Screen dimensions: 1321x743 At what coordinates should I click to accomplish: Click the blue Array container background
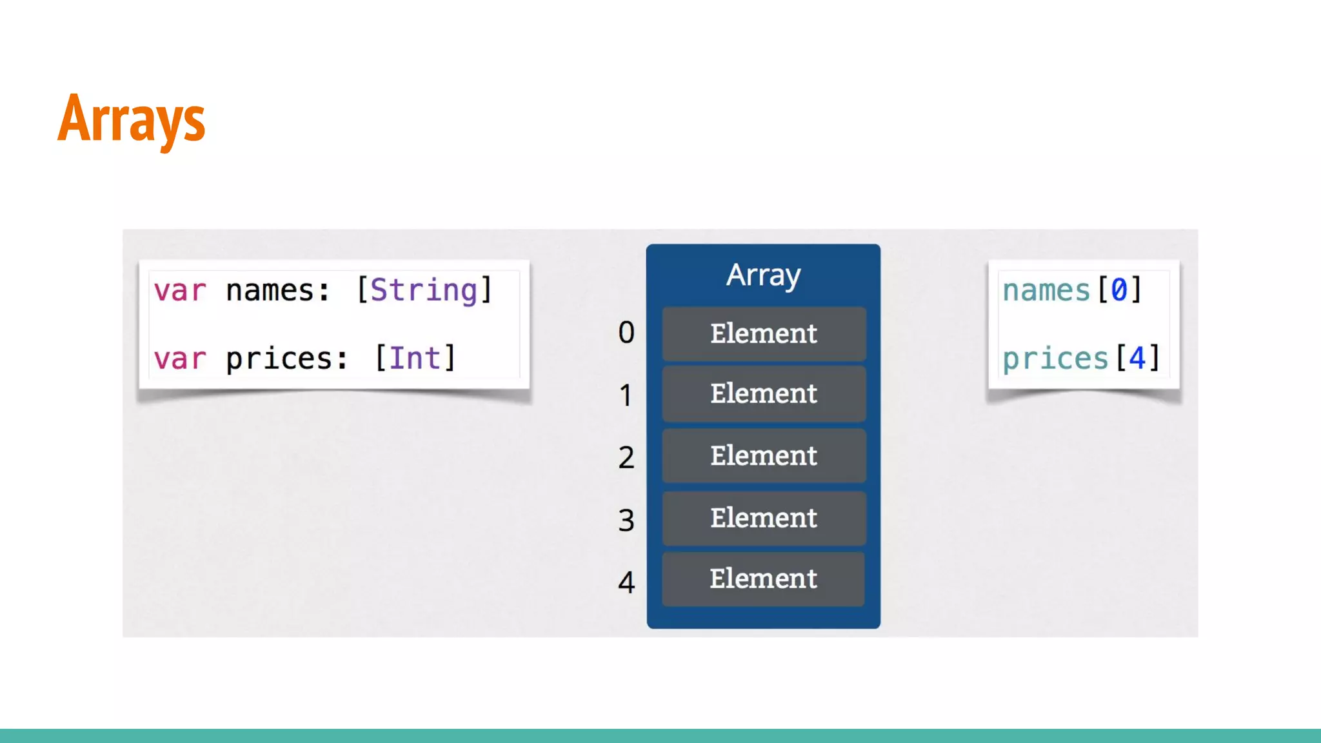[x=763, y=618]
